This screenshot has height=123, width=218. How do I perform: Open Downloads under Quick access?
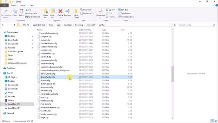[13, 40]
